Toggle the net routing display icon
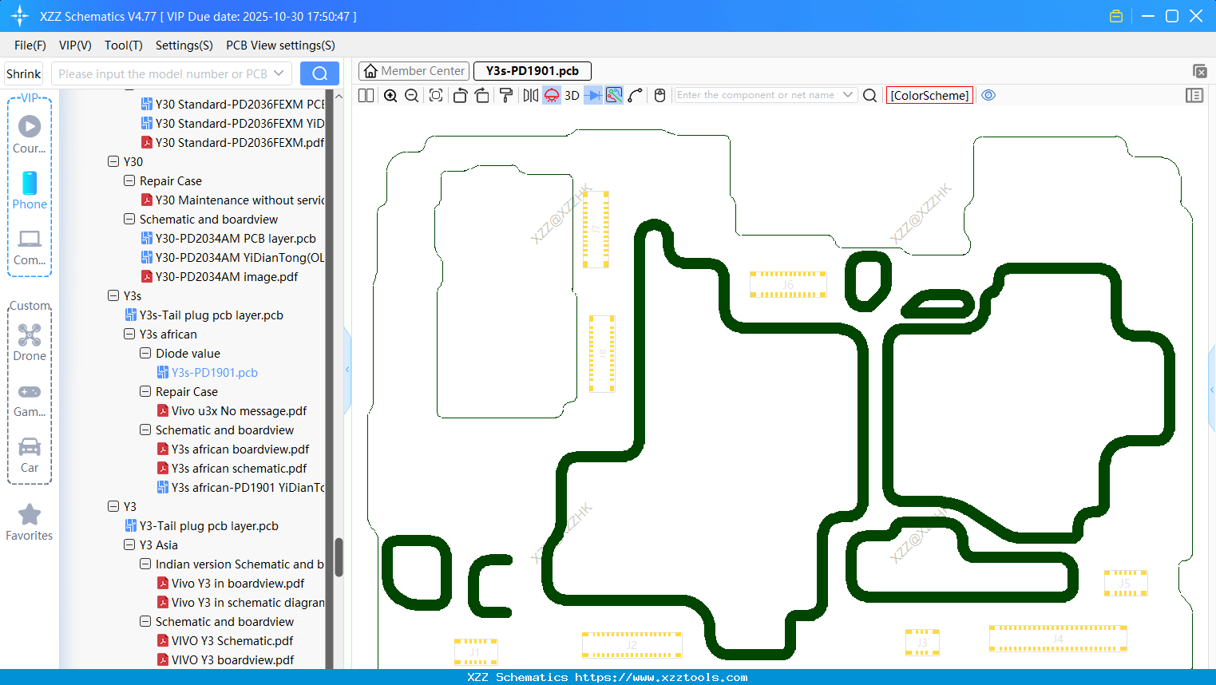Viewport: 1216px width, 685px height. point(614,96)
